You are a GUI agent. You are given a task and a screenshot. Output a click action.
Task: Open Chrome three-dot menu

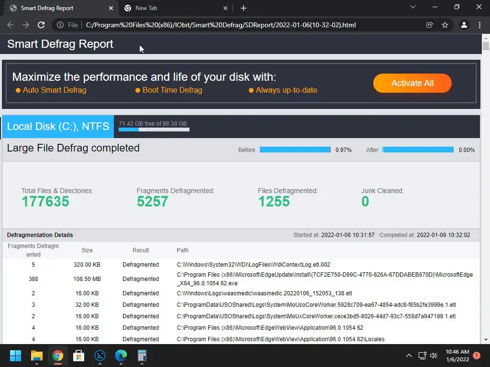tap(479, 25)
